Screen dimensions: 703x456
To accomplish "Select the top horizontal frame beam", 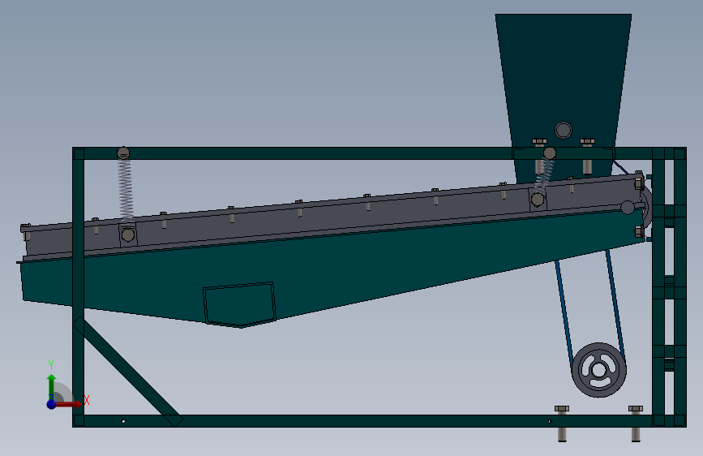I will 314,153.
